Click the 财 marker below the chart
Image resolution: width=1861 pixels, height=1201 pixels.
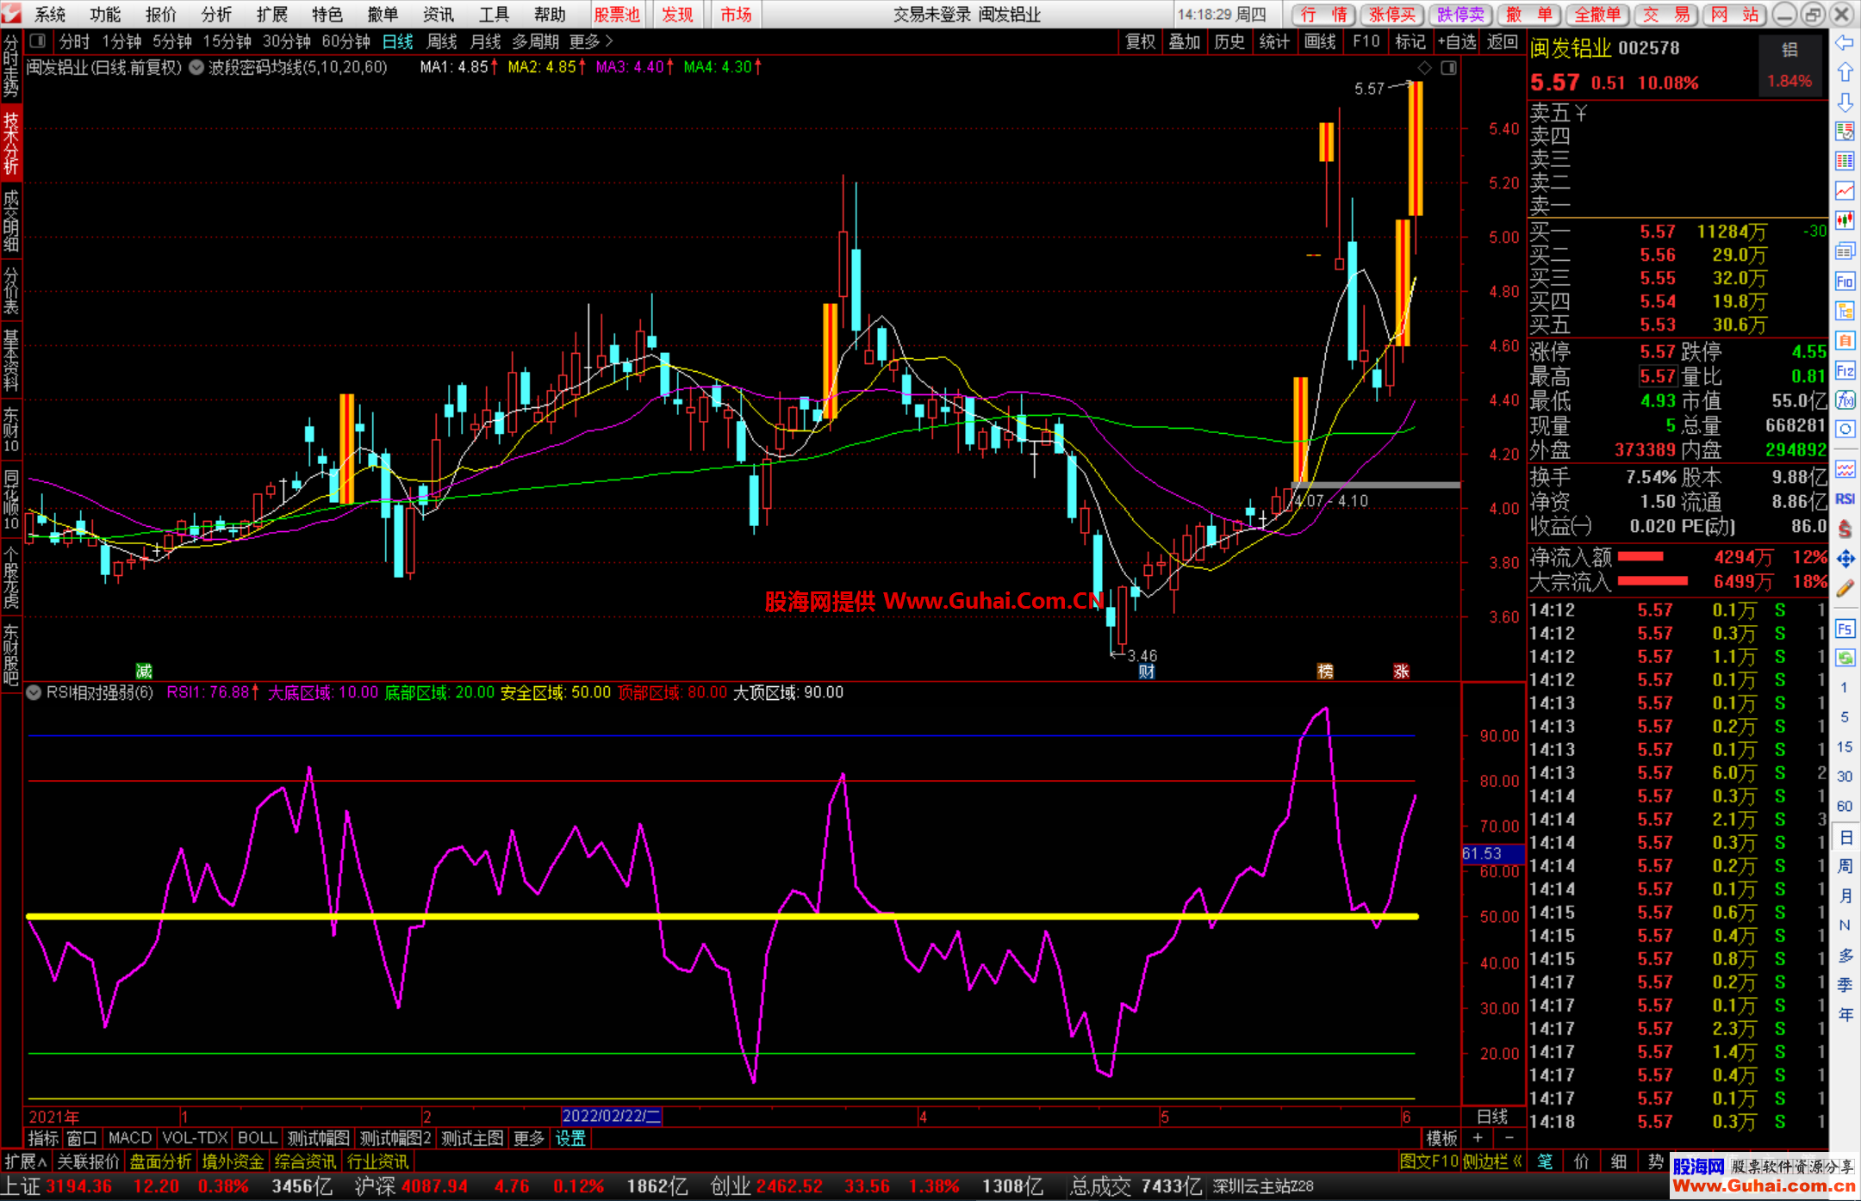1147,672
